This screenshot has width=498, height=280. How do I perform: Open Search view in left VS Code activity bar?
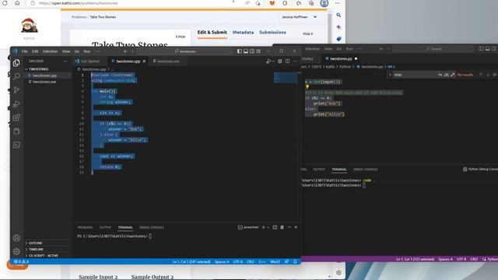pyautogui.click(x=16, y=76)
